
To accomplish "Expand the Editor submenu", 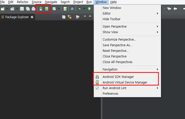I will click(127, 13).
